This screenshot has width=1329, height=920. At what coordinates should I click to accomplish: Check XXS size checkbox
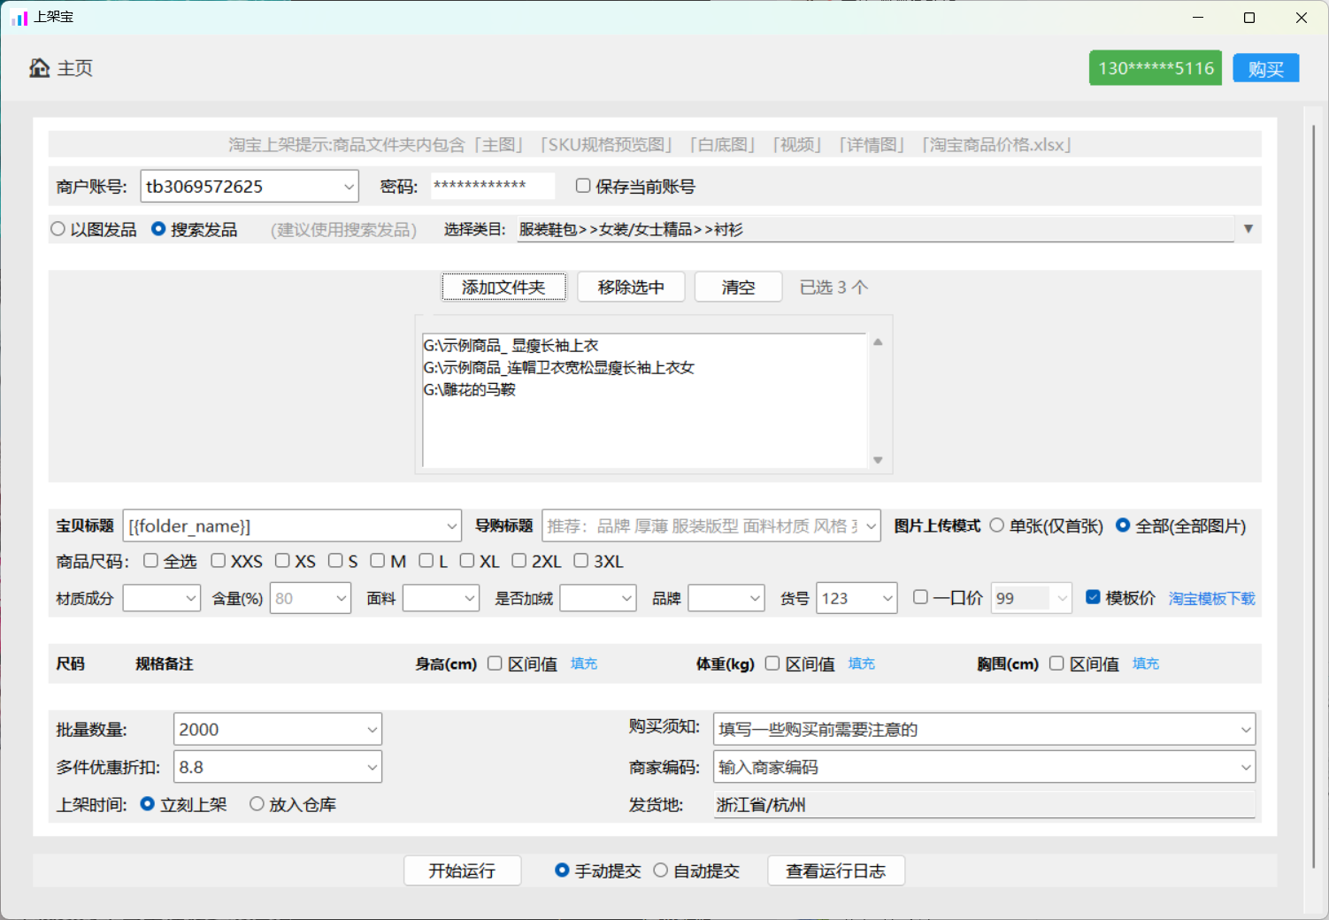point(218,561)
